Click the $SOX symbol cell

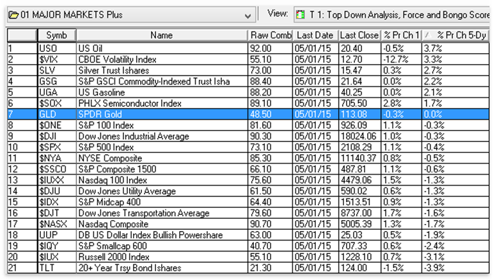pos(57,103)
